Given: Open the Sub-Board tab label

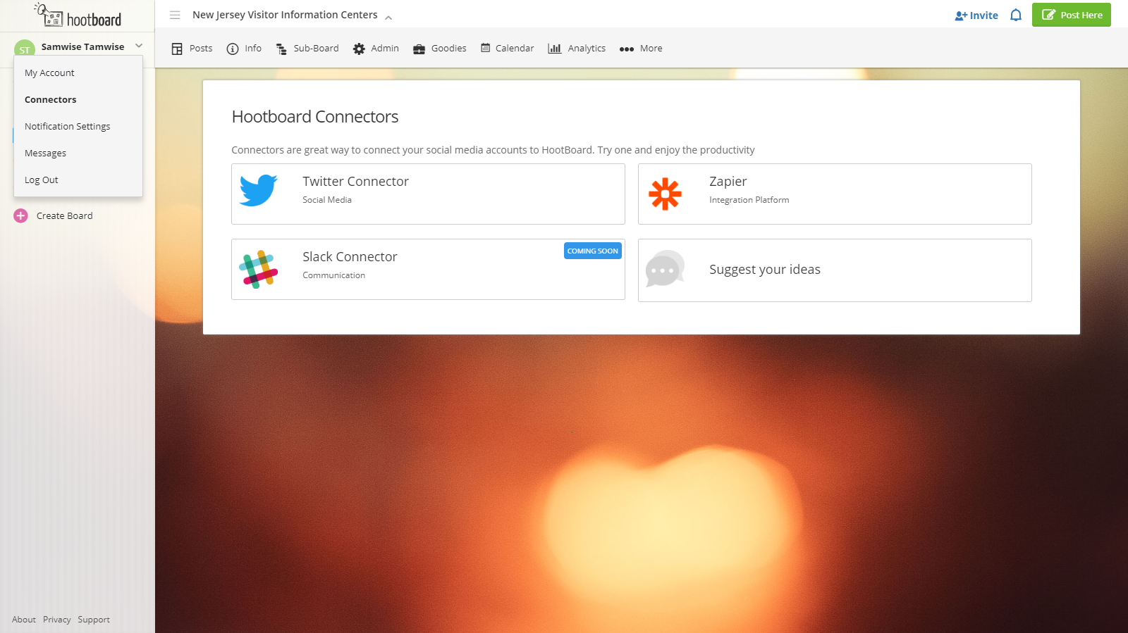Looking at the screenshot, I should point(316,49).
